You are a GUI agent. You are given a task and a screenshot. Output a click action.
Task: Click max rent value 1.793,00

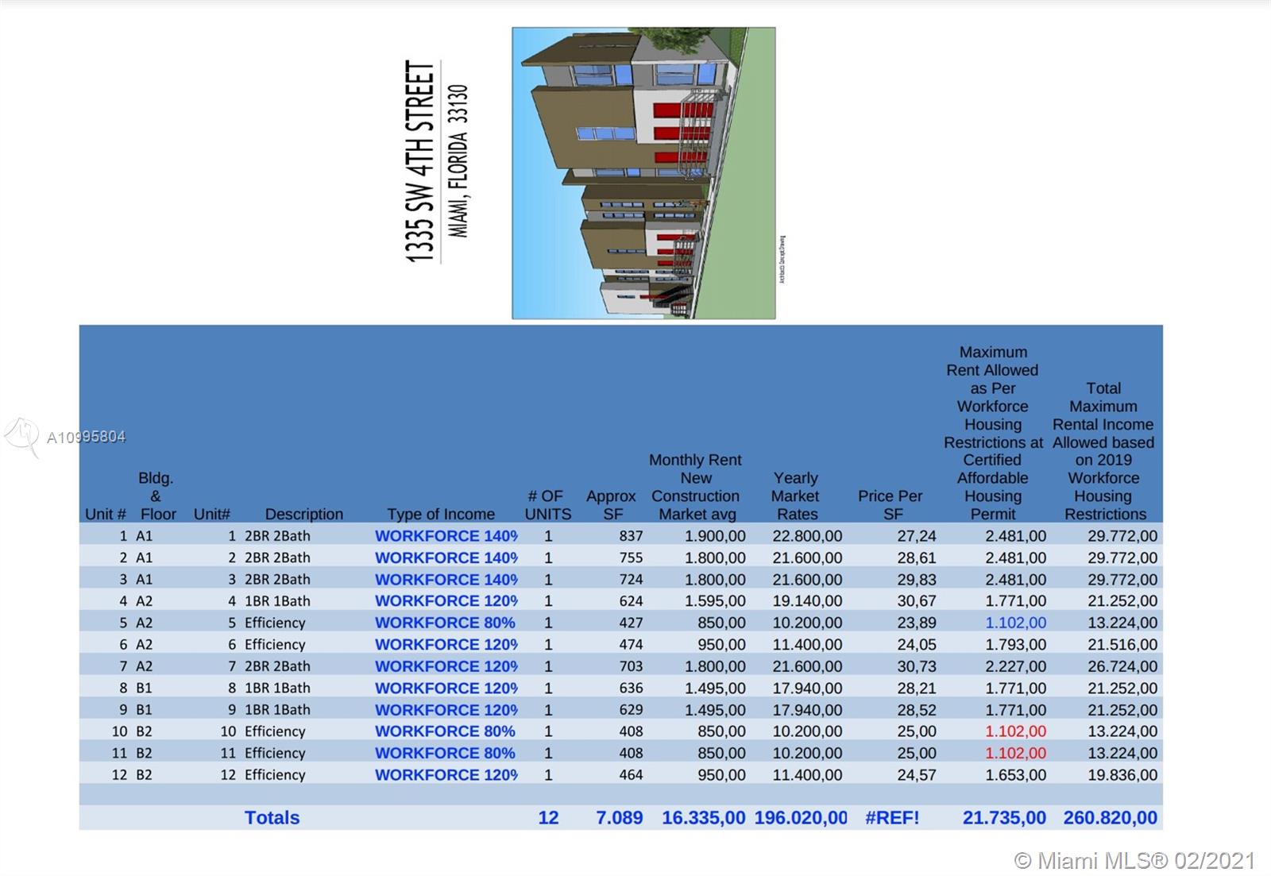click(1016, 645)
